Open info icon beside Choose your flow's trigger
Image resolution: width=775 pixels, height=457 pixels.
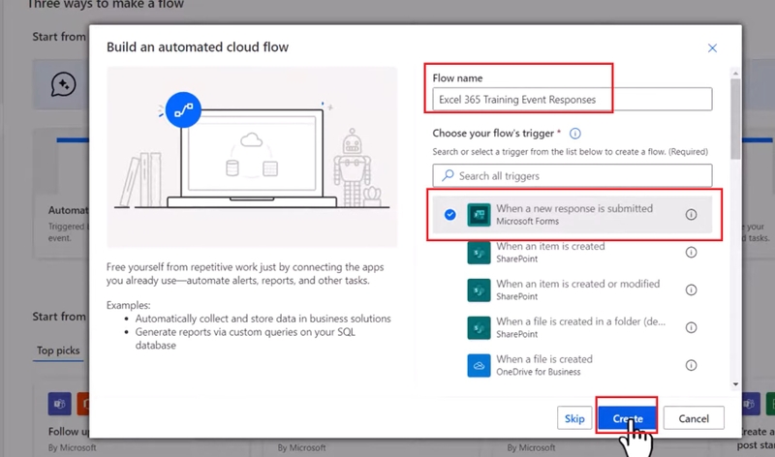pyautogui.click(x=575, y=134)
